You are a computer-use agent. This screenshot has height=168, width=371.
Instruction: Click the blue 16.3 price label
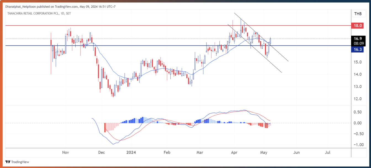(358, 49)
